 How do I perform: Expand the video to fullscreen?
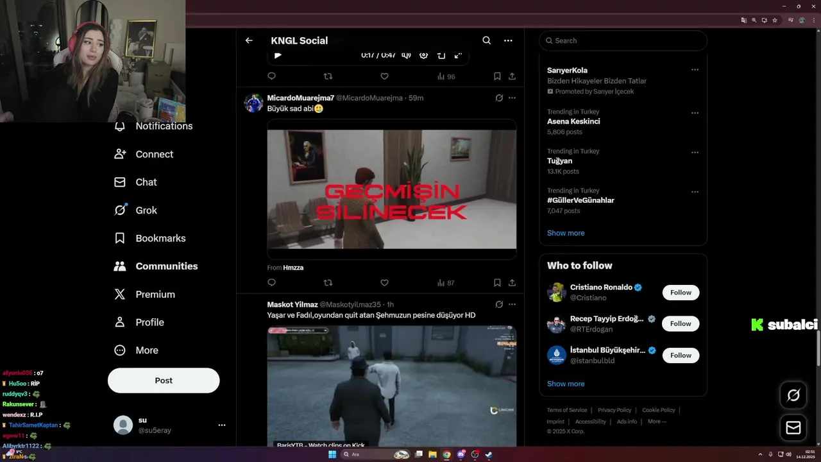tap(459, 55)
